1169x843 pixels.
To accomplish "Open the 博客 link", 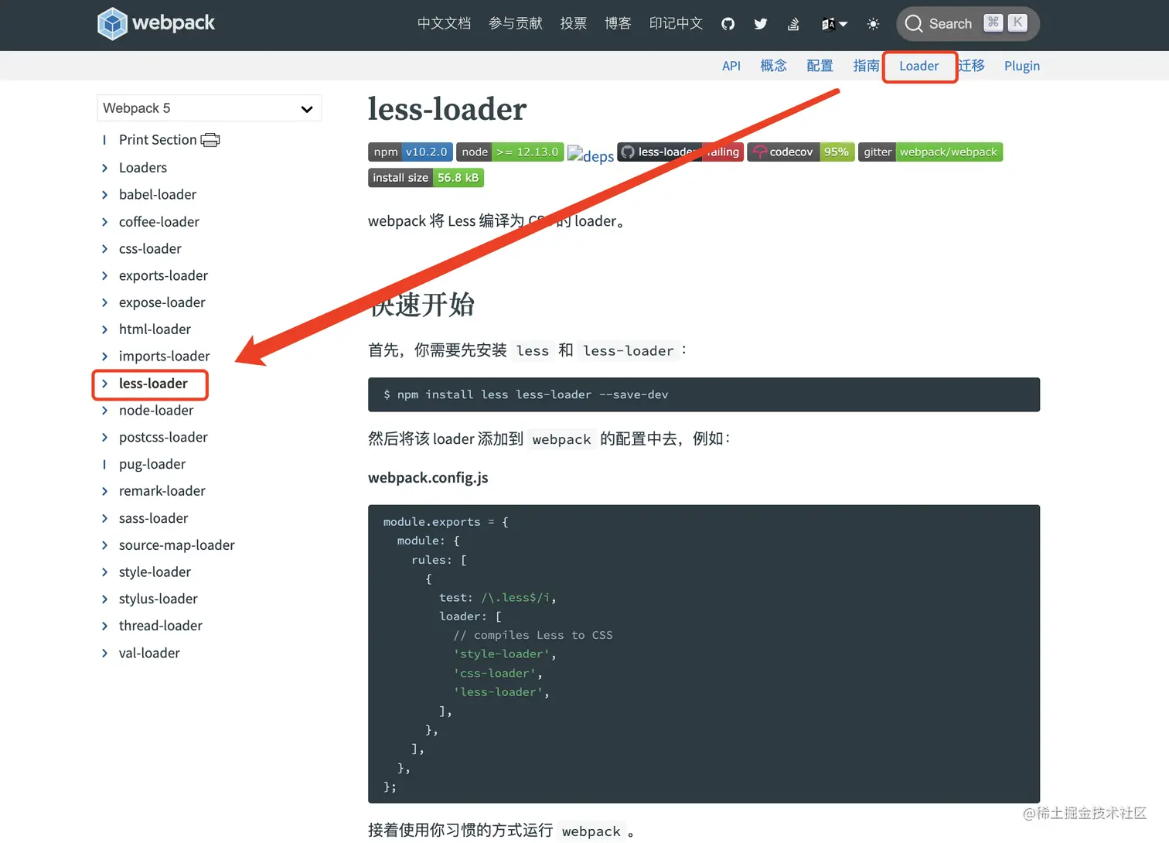I will pyautogui.click(x=618, y=23).
